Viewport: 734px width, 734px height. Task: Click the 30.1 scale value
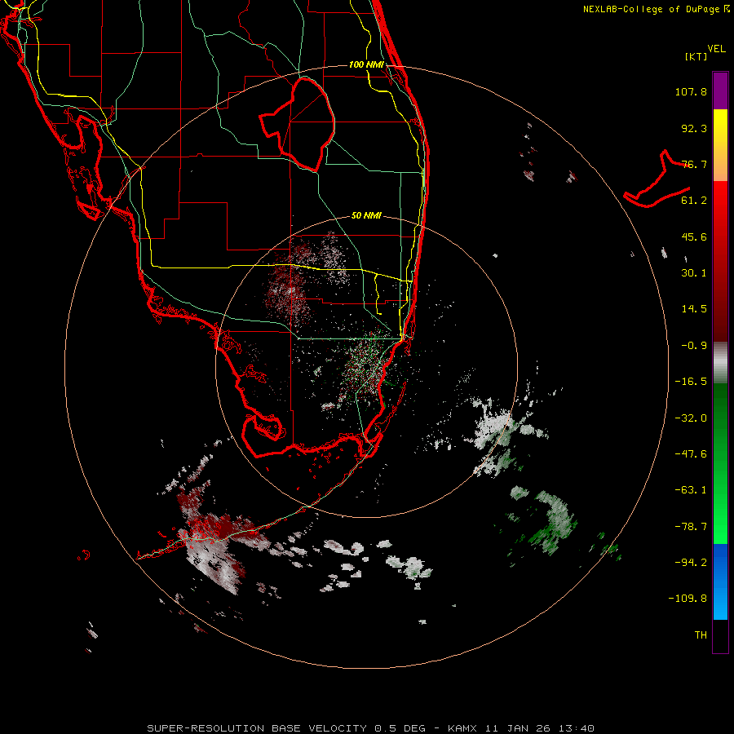(694, 273)
